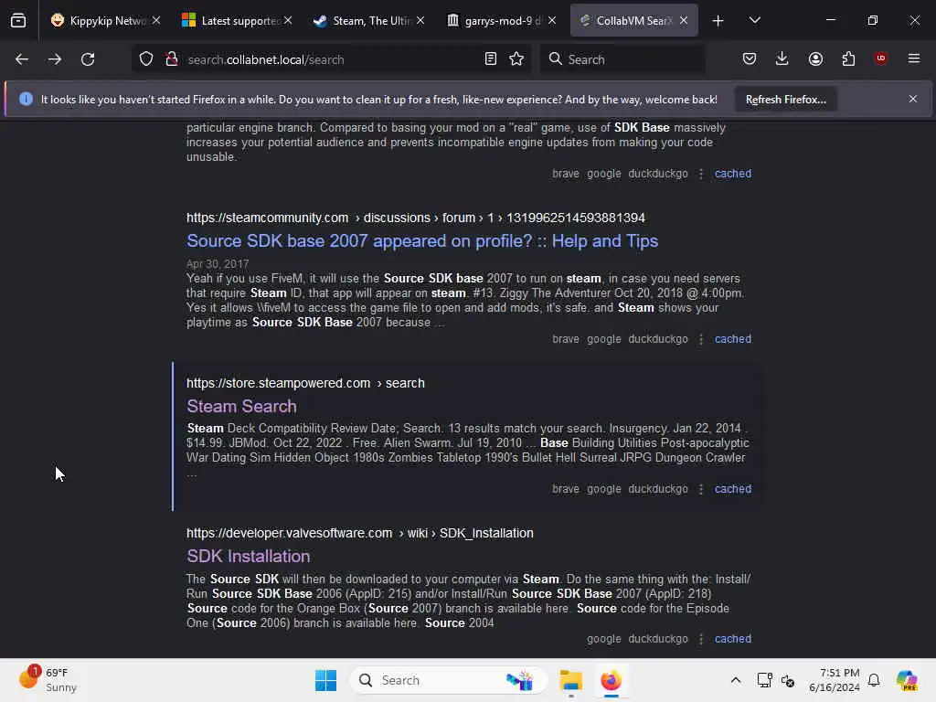Image resolution: width=936 pixels, height=702 pixels.
Task: Click 'duckduckgo' label on Source SDK 2007 result
Action: tap(658, 339)
